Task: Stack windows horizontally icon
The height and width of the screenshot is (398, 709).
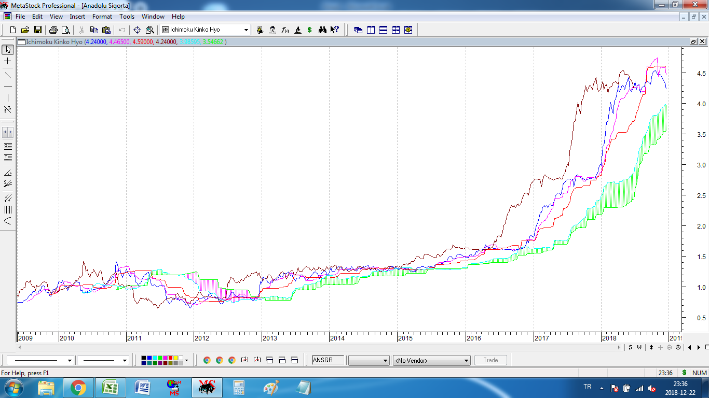Action: click(x=383, y=30)
